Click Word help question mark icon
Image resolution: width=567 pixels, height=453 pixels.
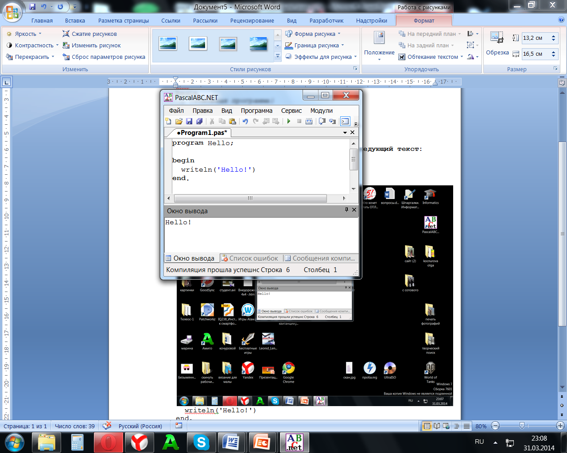(x=560, y=20)
